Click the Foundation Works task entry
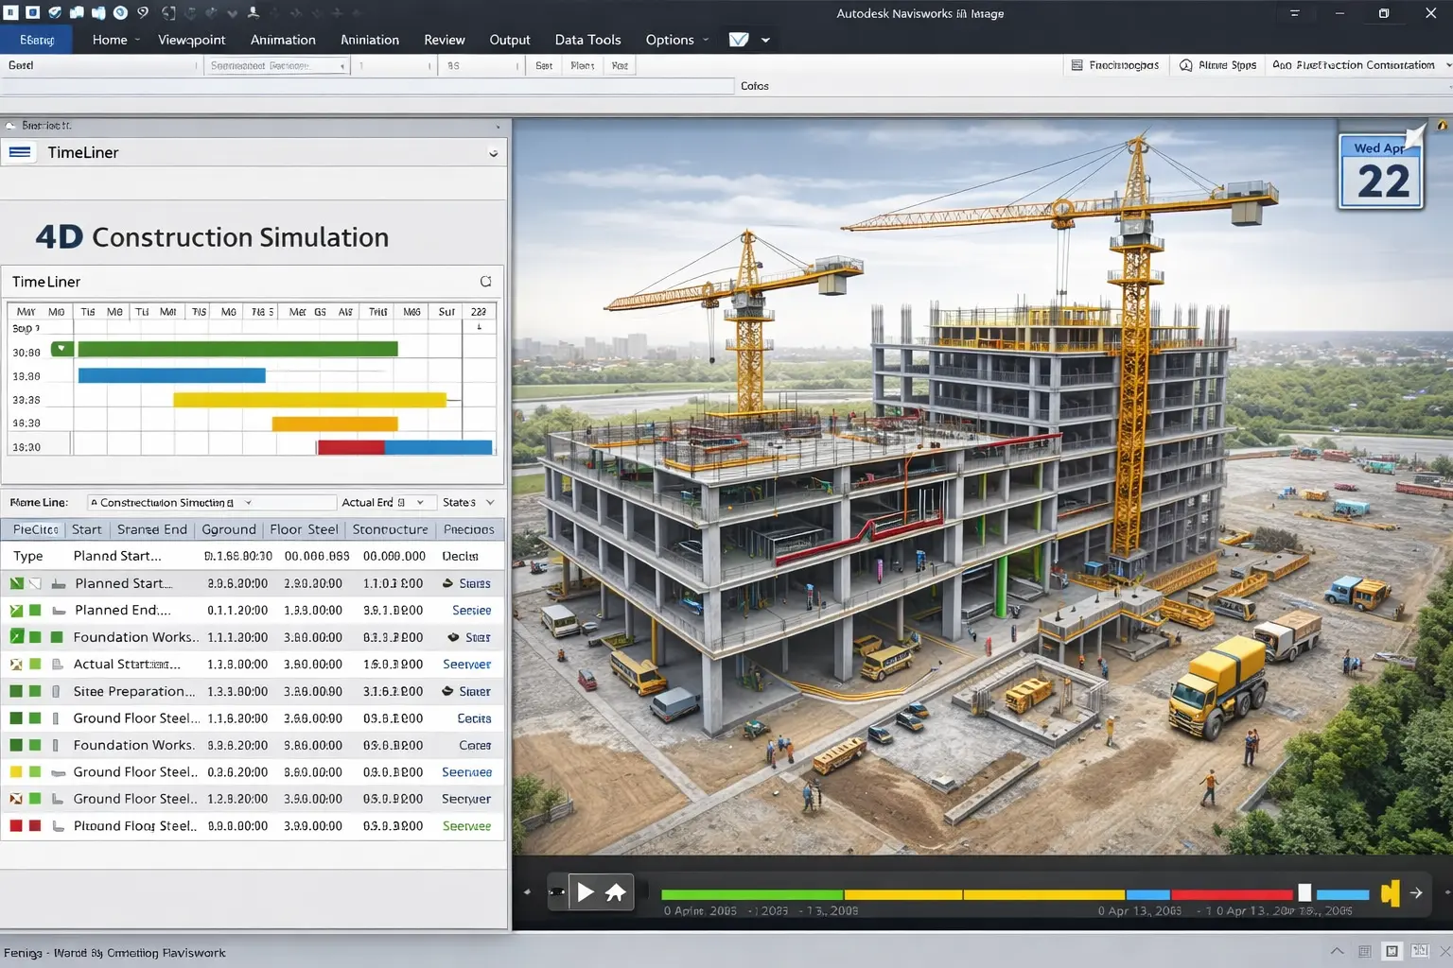This screenshot has width=1453, height=968. pyautogui.click(x=135, y=636)
